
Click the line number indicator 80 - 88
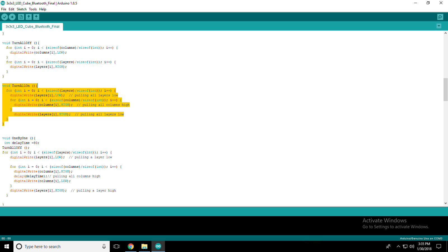pos(6,239)
